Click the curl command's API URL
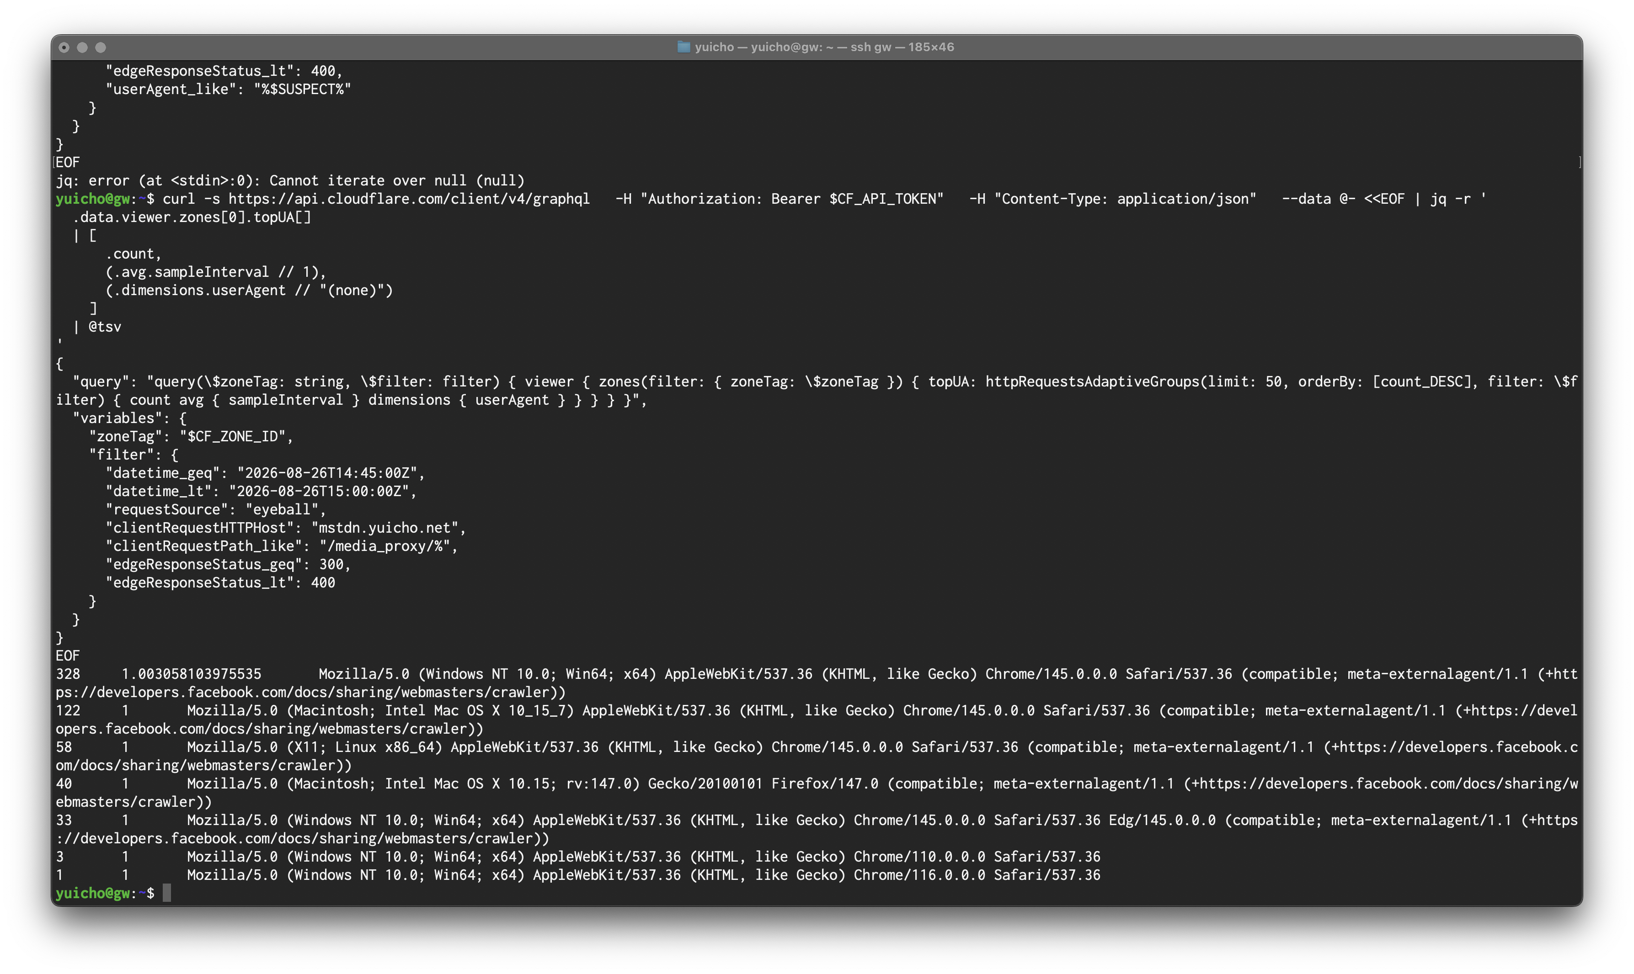 tap(409, 199)
